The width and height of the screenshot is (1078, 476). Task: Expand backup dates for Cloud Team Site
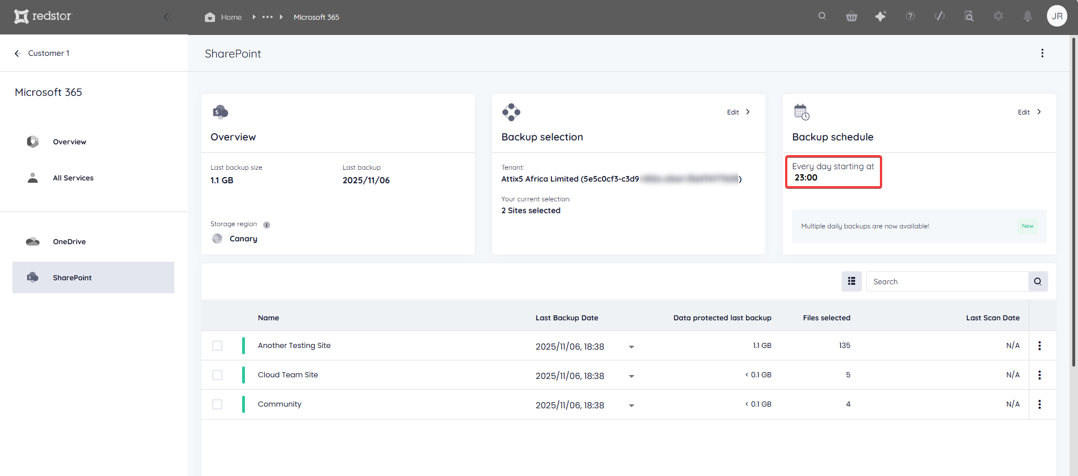coord(632,376)
